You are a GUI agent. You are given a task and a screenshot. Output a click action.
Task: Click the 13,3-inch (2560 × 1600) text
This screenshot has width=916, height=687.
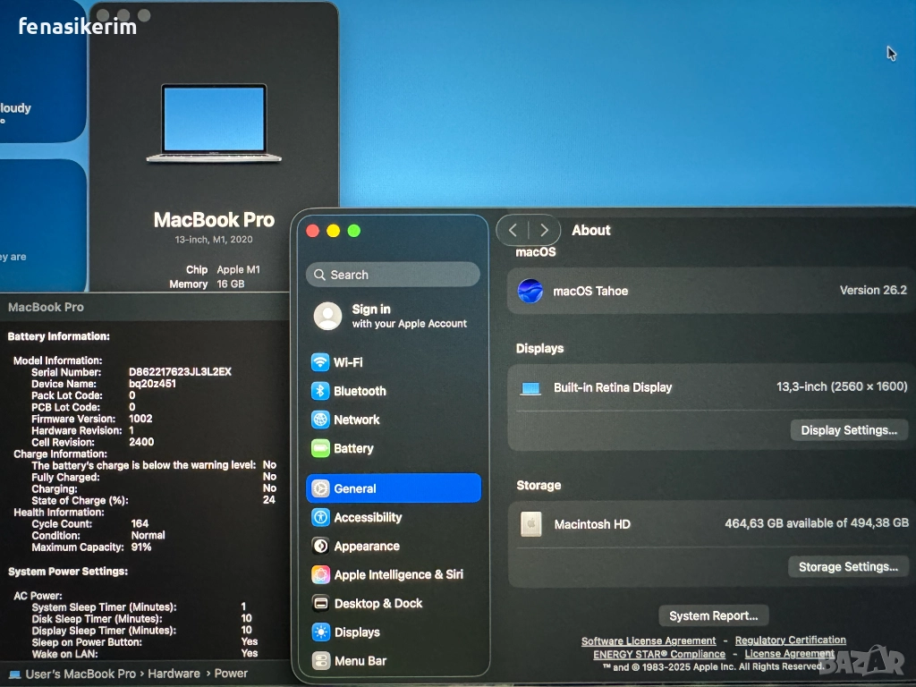pos(841,386)
